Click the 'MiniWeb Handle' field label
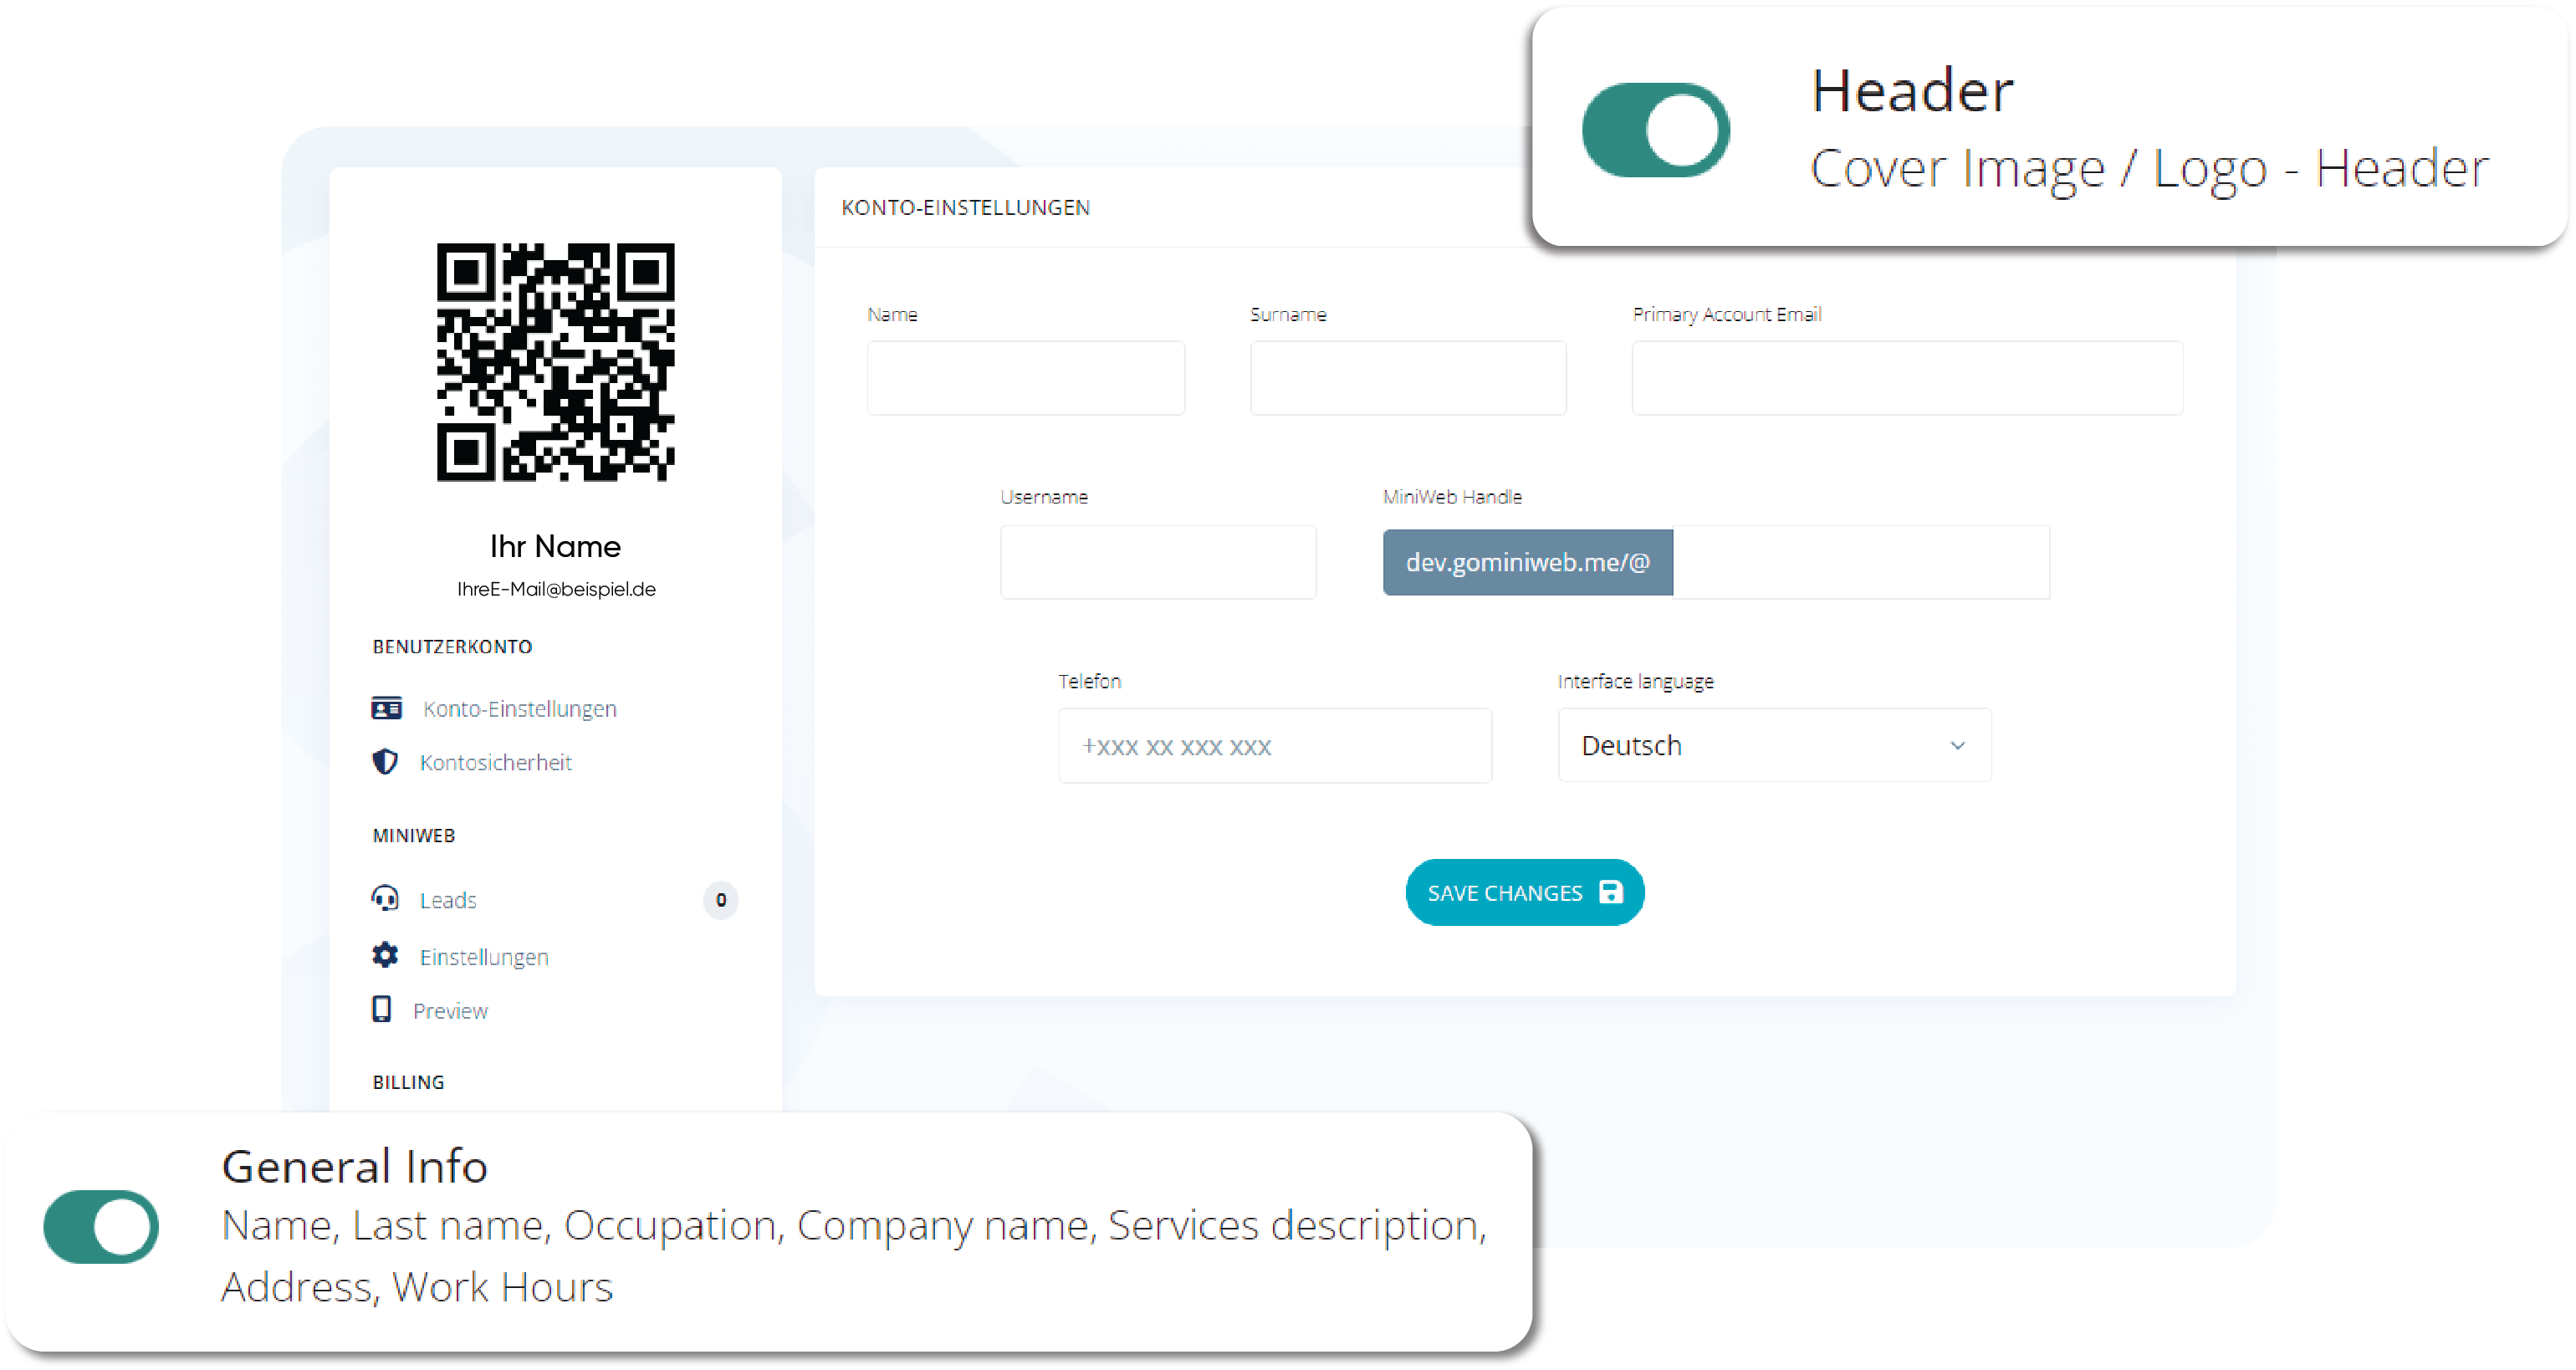2576x1370 pixels. (1452, 497)
